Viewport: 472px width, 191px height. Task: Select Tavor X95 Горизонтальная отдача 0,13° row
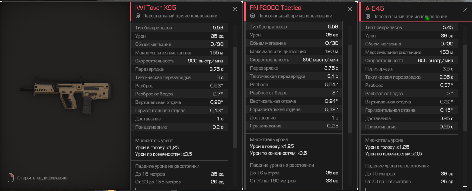click(x=179, y=111)
